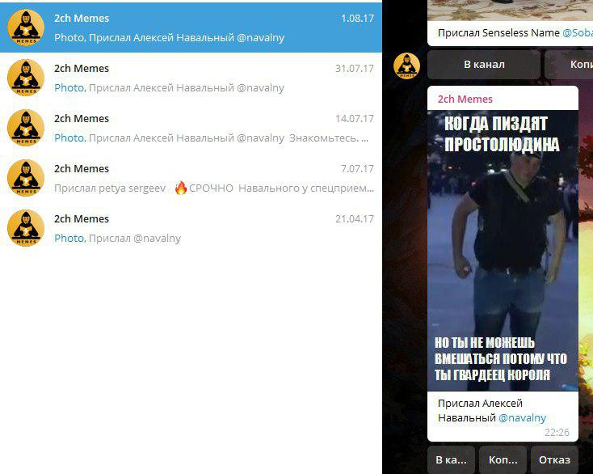Click the 22:26 message timestamp
This screenshot has width=593, height=474.
tap(557, 433)
